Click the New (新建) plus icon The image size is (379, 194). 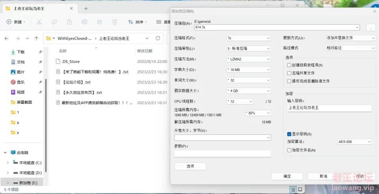pyautogui.click(x=9, y=22)
